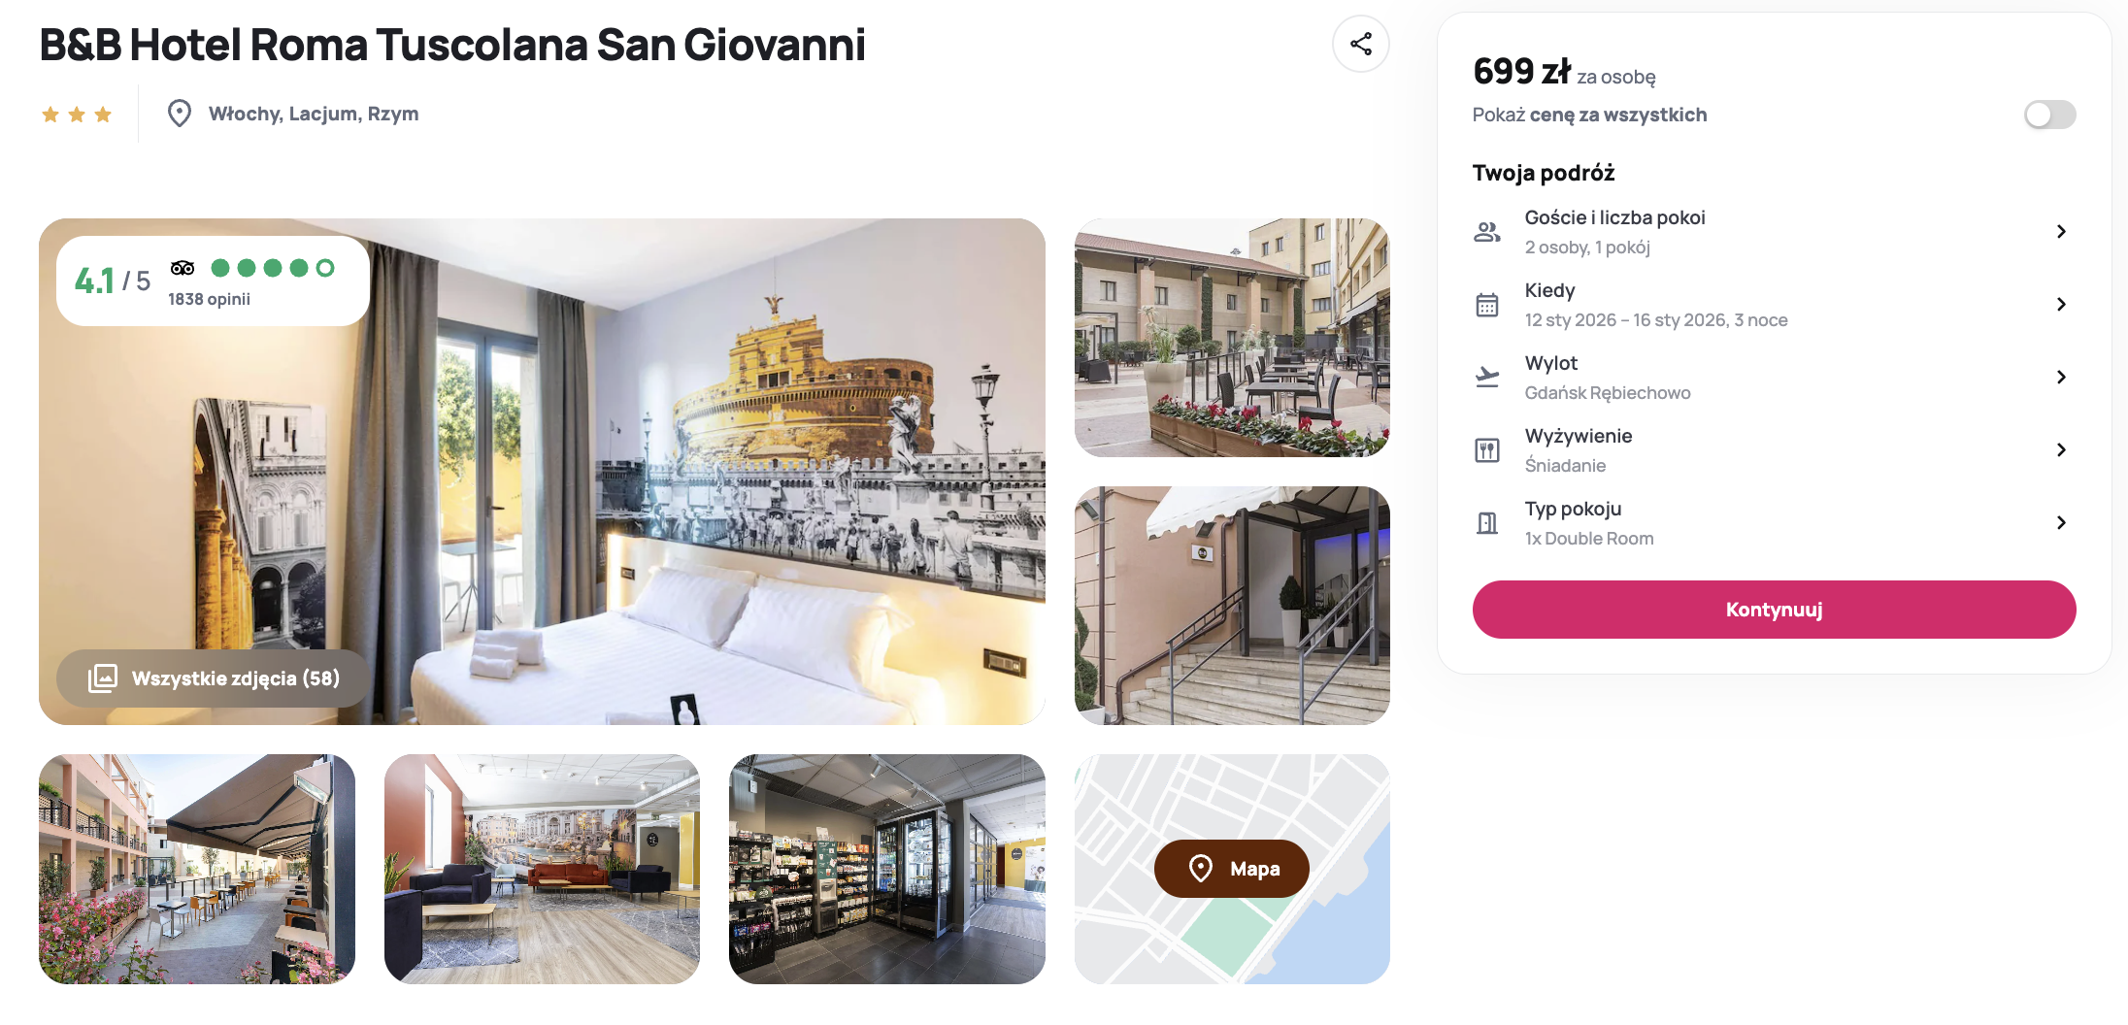Viewport: 2128px width, 1025px height.
Task: Click the room door icon
Action: [1487, 523]
